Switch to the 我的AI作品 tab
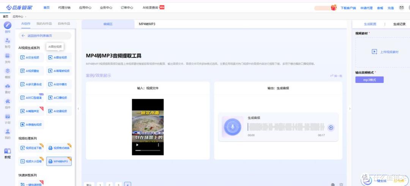Image resolution: width=410 pixels, height=186 pixels. point(44,23)
